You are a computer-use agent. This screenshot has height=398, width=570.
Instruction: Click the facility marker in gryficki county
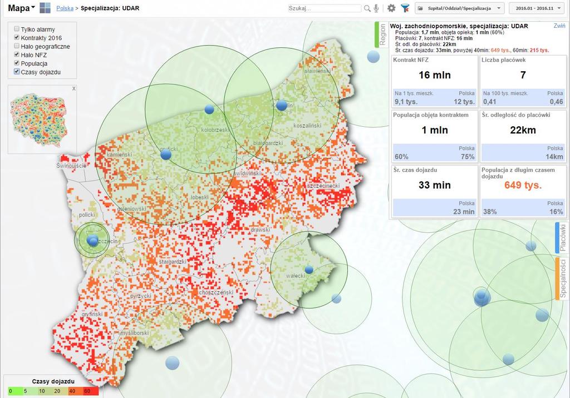166,155
